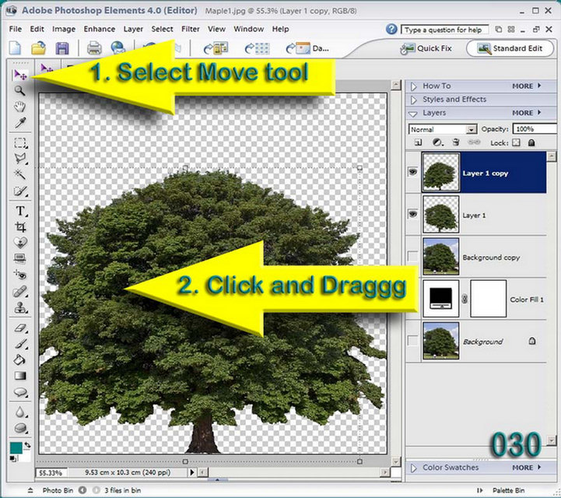Switch to Quick Fix mode
561x498 pixels.
426,48
